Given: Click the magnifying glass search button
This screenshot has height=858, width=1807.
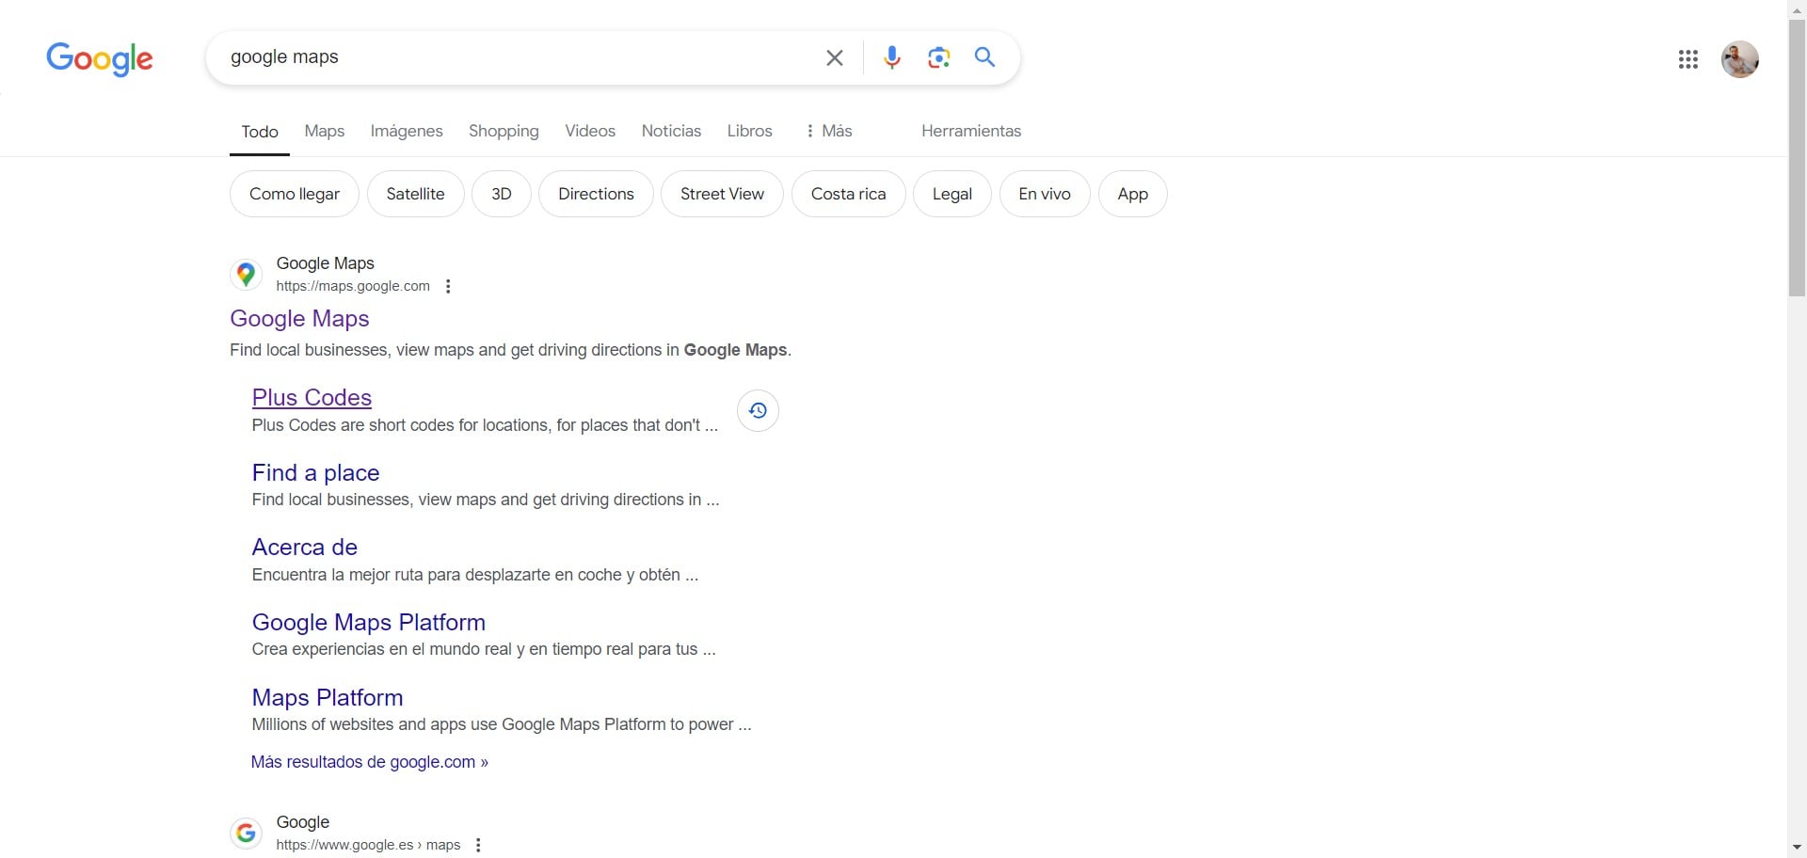Looking at the screenshot, I should tap(984, 58).
